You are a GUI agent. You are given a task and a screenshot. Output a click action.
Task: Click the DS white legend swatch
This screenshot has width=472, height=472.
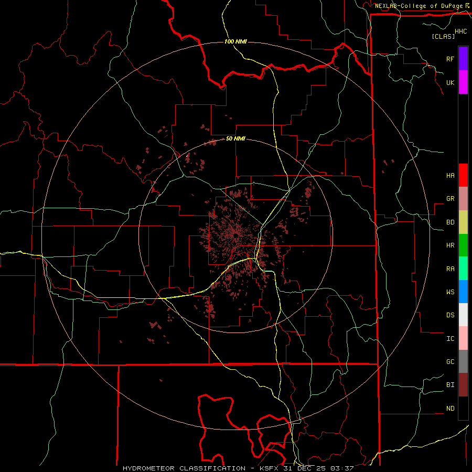coord(463,315)
